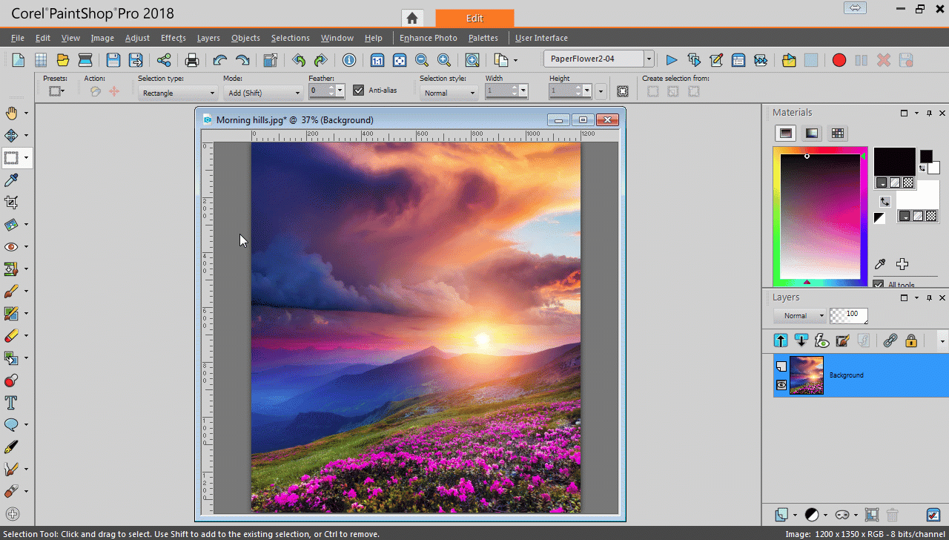949x540 pixels.
Task: Select the Text tool
Action: (x=11, y=402)
